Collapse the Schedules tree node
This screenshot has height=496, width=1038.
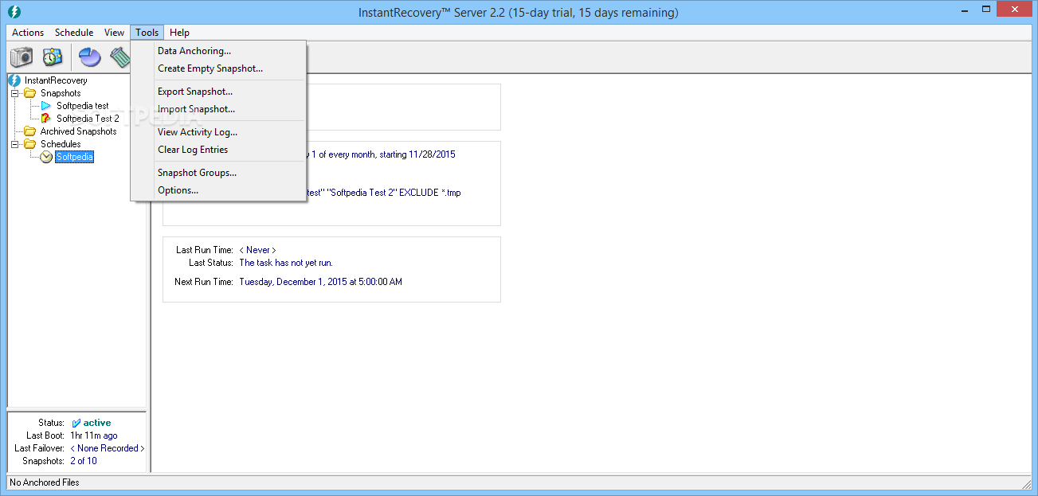pos(14,144)
